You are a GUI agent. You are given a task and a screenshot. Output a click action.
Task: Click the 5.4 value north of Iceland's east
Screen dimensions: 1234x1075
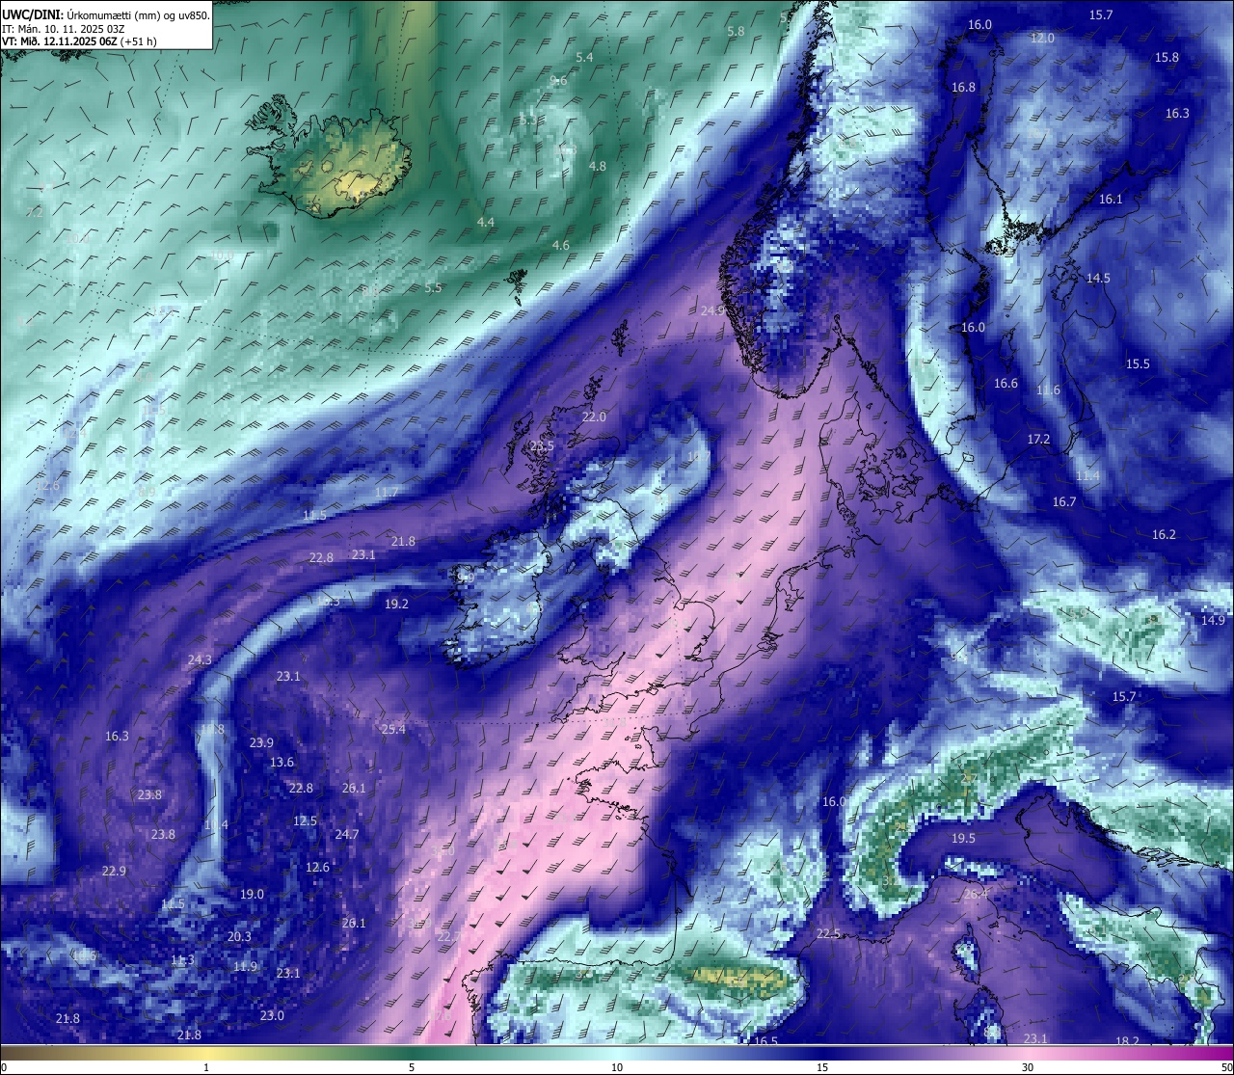coord(584,57)
